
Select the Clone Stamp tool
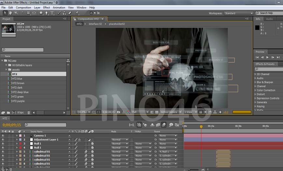point(64,13)
